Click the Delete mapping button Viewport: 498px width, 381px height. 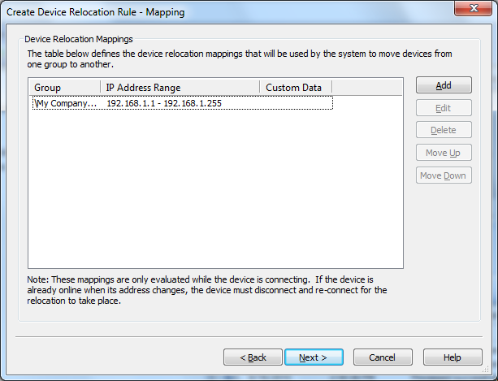pos(444,130)
